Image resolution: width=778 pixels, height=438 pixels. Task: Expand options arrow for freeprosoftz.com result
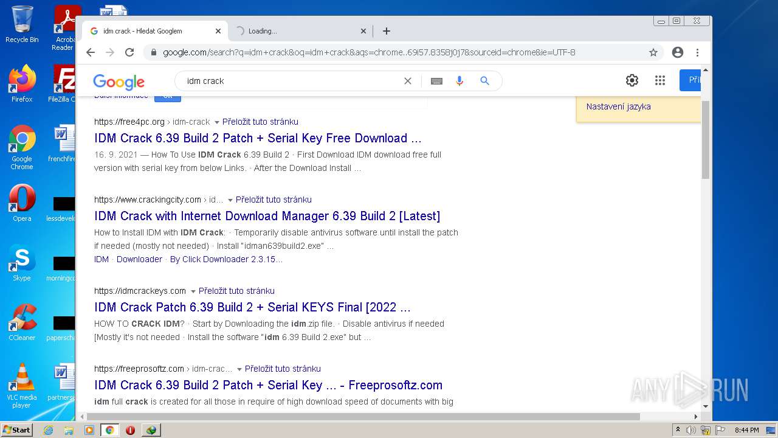[x=239, y=369]
